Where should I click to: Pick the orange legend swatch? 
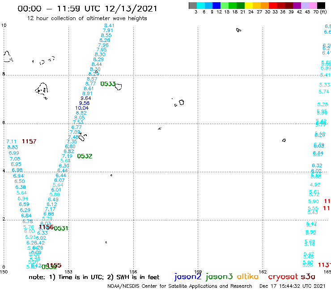coord(265,5)
